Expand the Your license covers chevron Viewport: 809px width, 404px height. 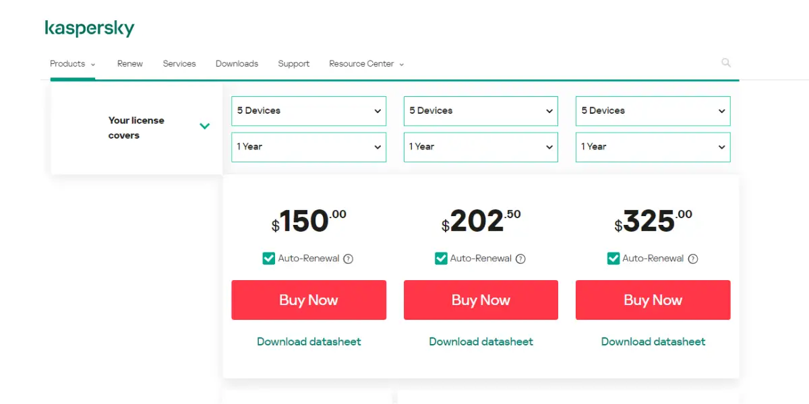205,126
